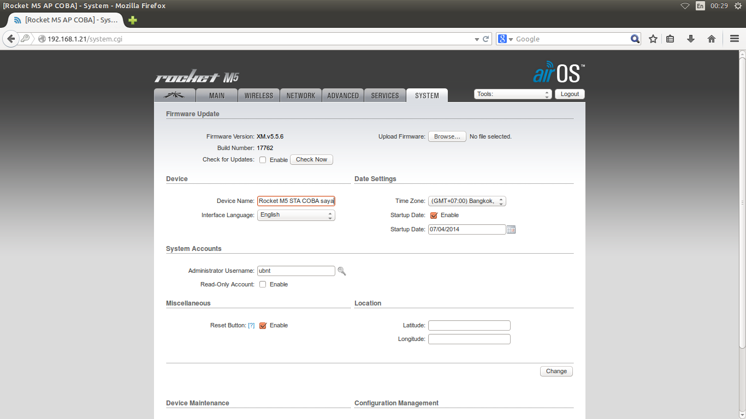Open calendar picker next to Startup Date
The width and height of the screenshot is (746, 419).
tap(511, 230)
